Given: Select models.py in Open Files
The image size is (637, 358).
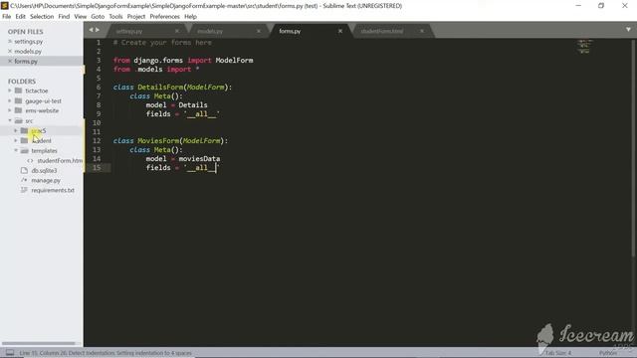Looking at the screenshot, I should (28, 52).
